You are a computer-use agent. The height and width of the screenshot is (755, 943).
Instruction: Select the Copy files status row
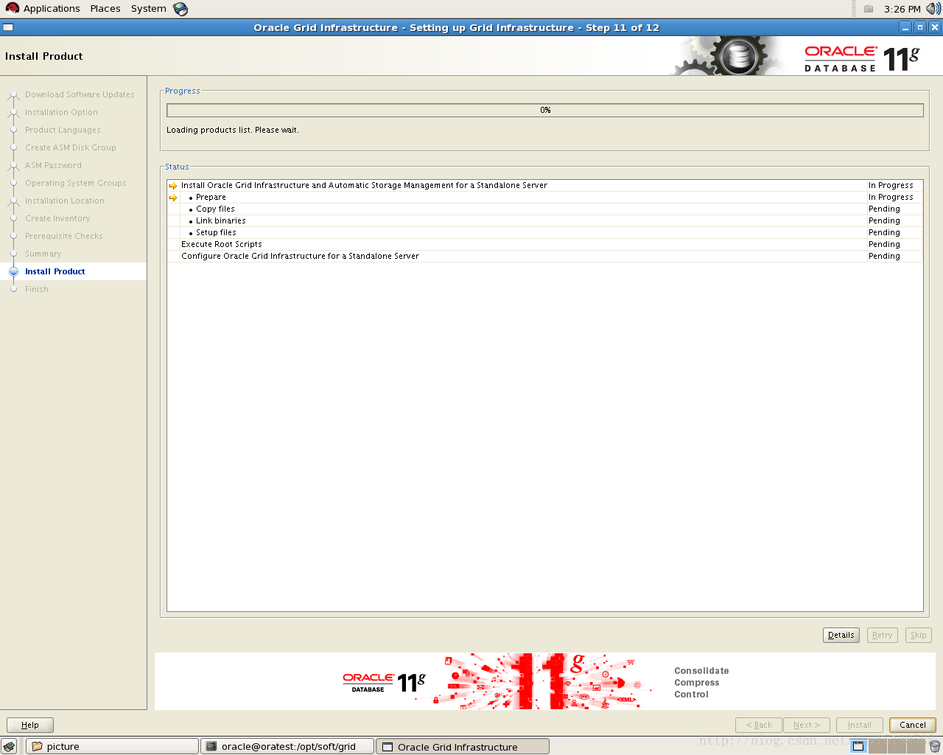(x=545, y=209)
